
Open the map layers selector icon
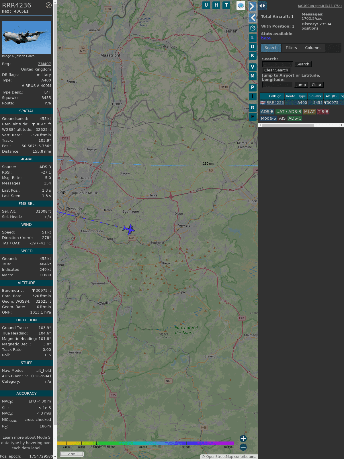coord(241,5)
